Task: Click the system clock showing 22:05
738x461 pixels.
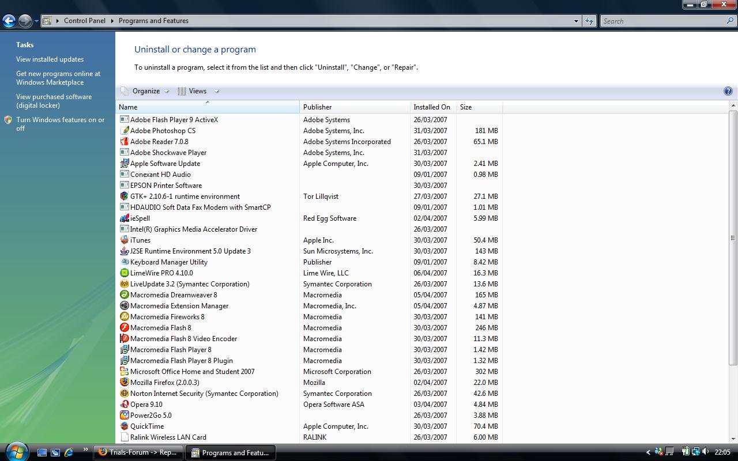Action: [x=722, y=452]
